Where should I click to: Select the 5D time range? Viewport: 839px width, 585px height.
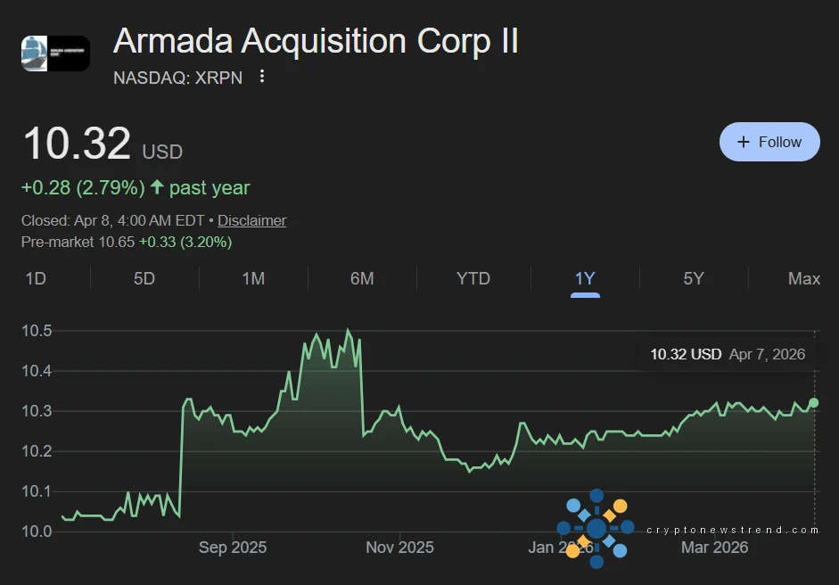pyautogui.click(x=144, y=278)
